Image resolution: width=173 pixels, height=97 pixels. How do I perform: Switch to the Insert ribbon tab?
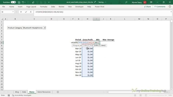tap(20, 6)
